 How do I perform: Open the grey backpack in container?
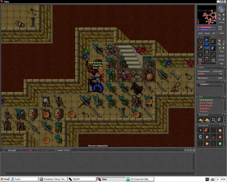[220, 120]
